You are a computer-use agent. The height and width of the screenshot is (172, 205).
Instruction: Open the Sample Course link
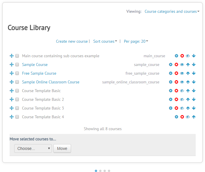35,64
